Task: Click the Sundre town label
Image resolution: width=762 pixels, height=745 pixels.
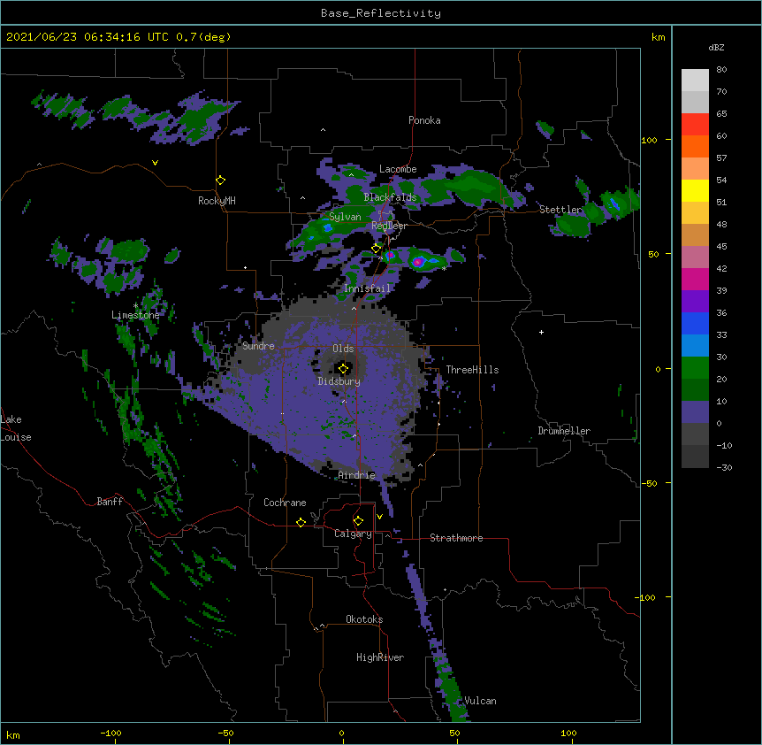Action: click(x=258, y=346)
